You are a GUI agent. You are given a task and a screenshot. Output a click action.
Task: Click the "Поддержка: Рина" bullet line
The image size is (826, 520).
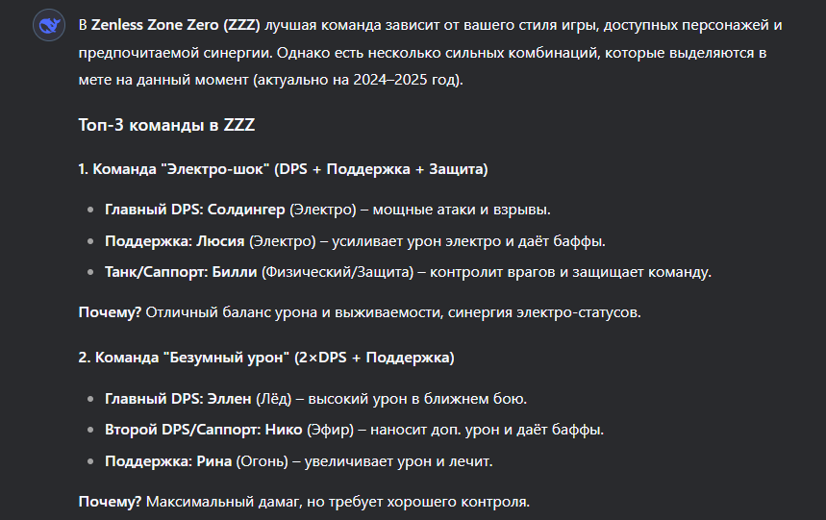[299, 461]
